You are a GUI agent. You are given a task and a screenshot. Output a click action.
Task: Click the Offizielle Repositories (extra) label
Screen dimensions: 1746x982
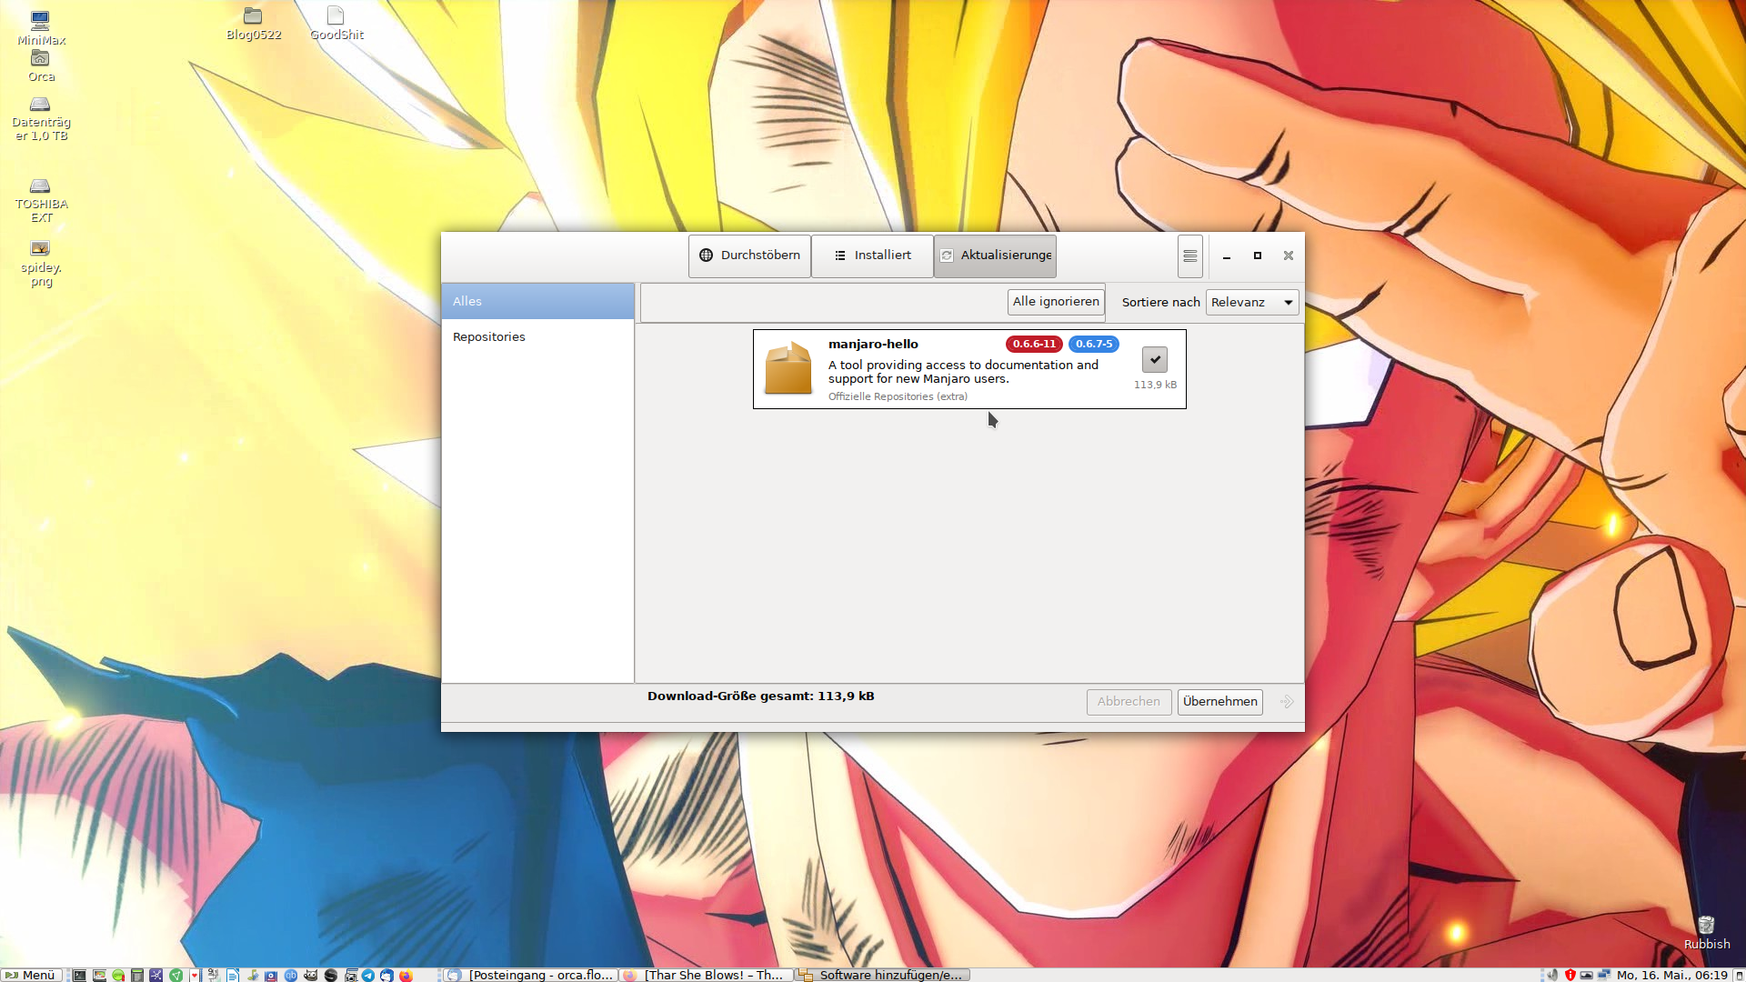coord(898,396)
